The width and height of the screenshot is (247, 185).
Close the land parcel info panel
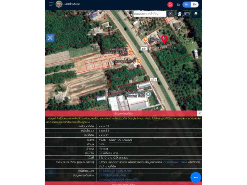tap(200, 113)
